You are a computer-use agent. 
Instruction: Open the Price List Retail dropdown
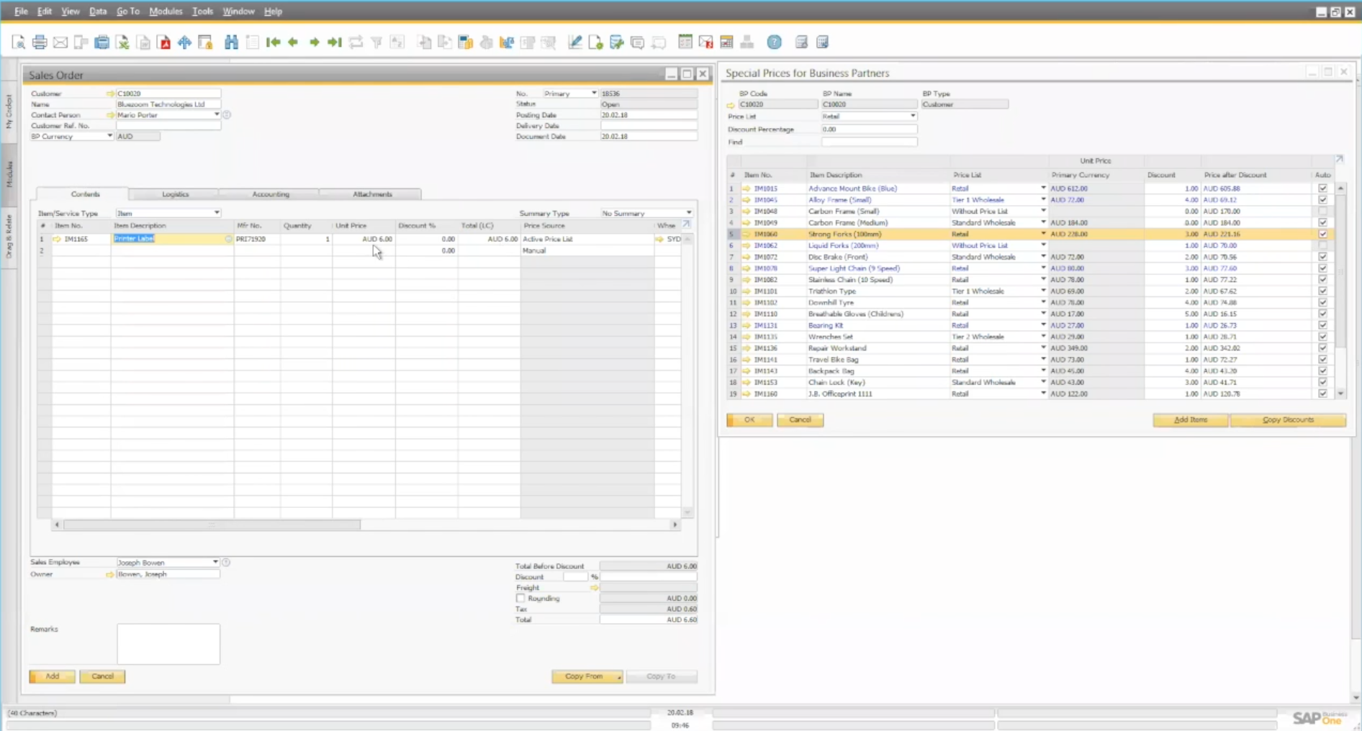[x=913, y=117]
